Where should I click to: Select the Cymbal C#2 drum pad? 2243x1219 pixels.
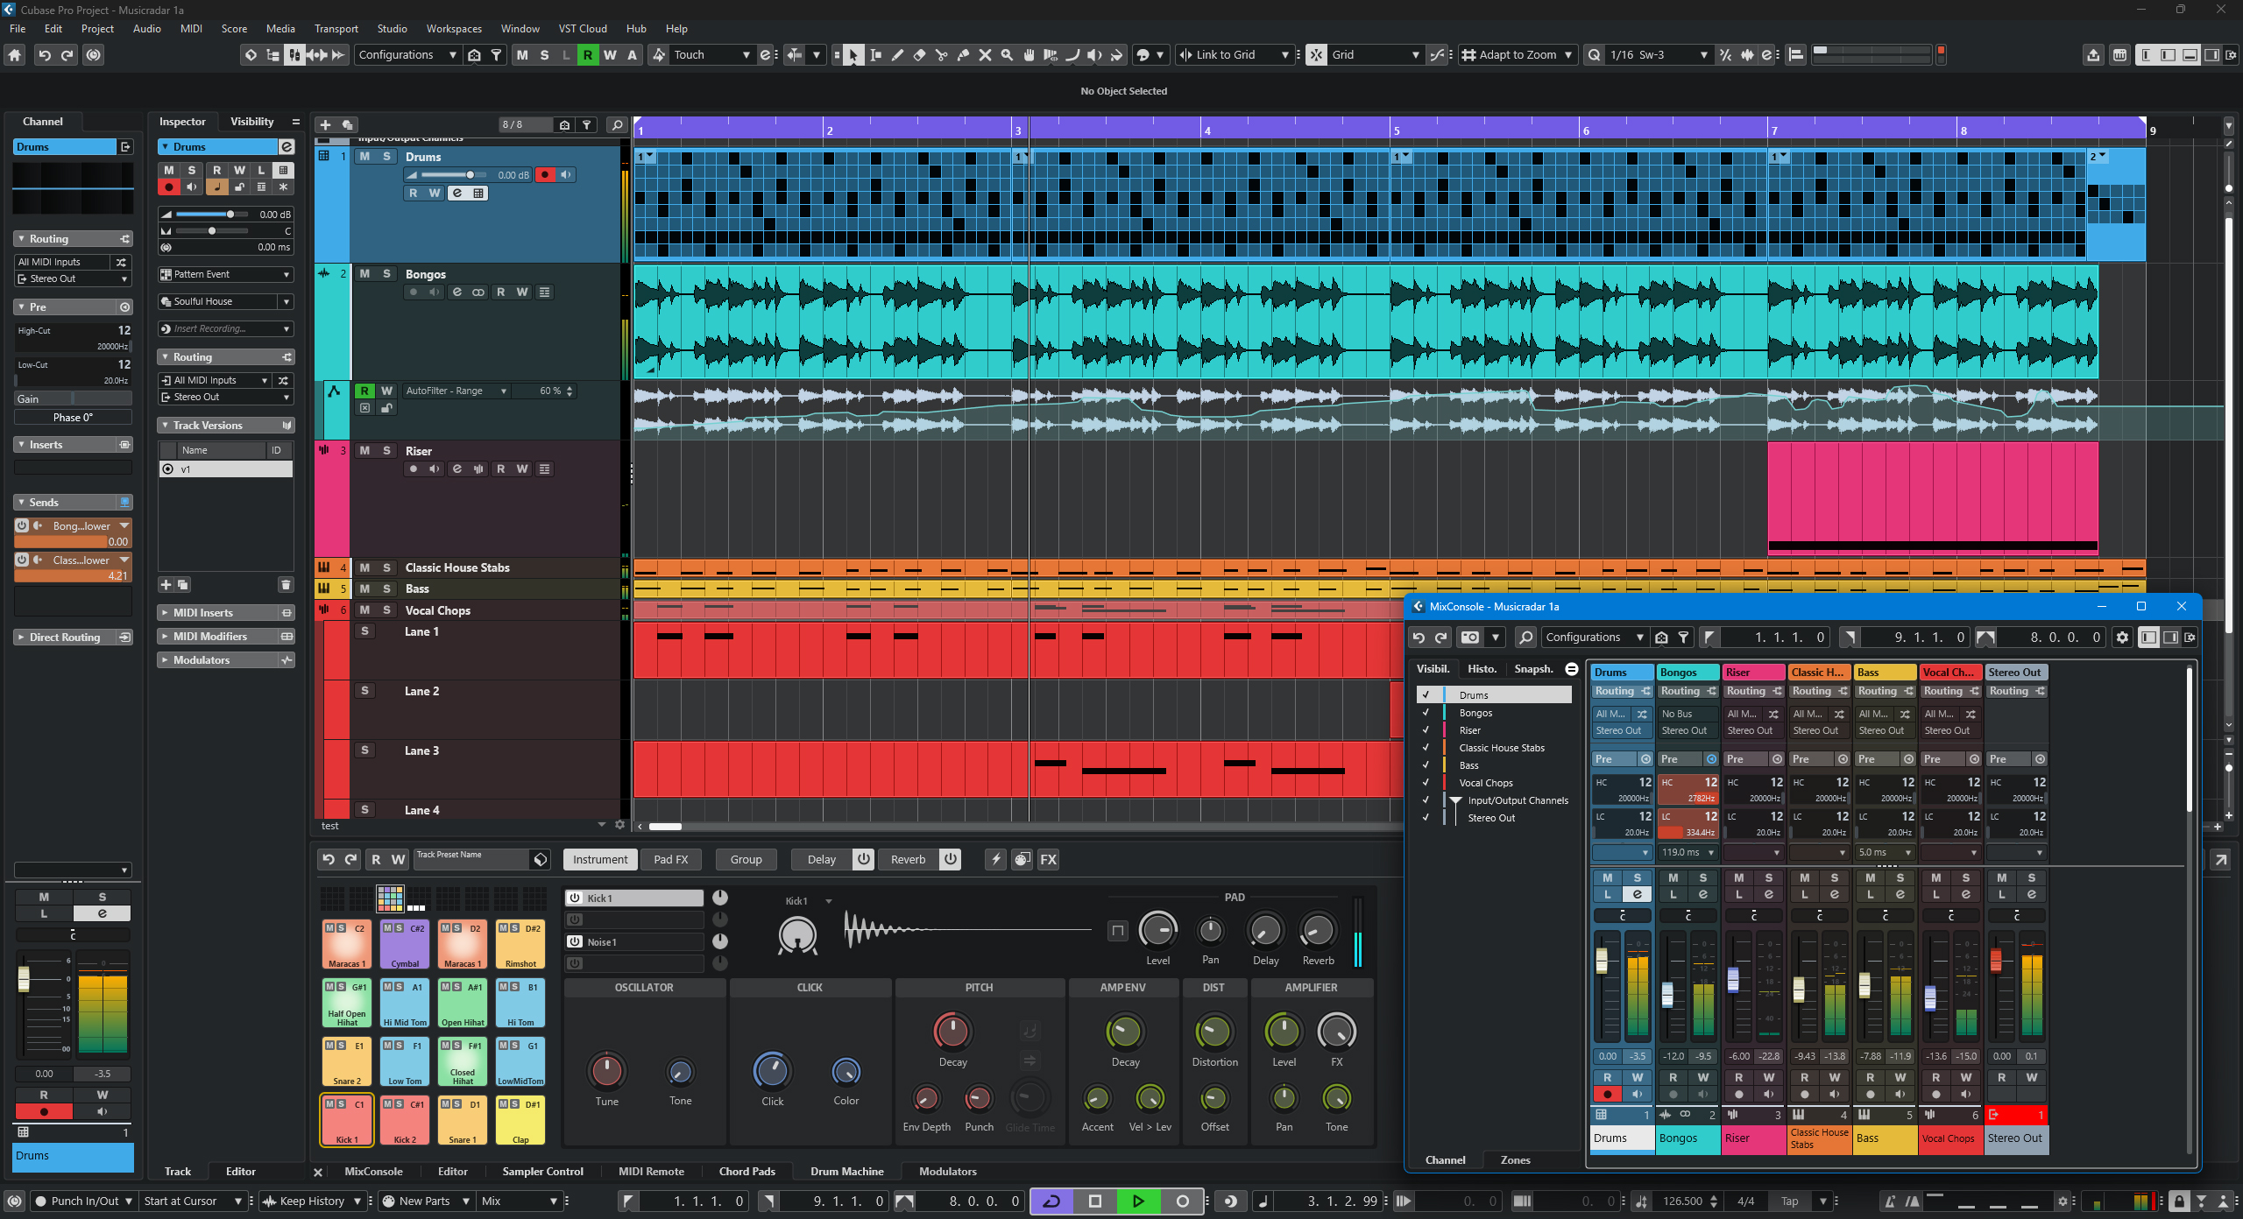coord(405,944)
